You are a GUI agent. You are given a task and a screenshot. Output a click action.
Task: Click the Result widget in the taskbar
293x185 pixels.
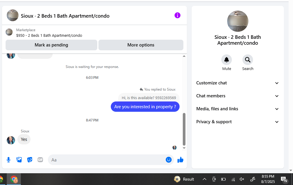(184, 179)
